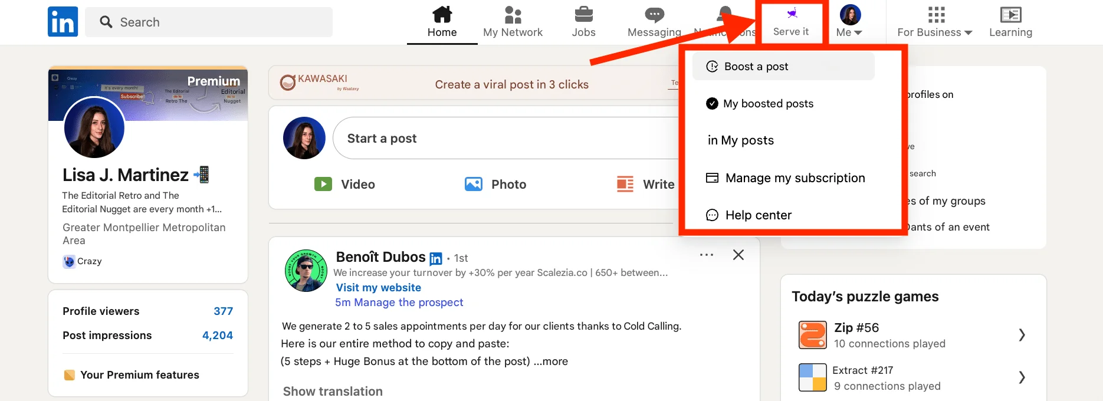Image resolution: width=1103 pixels, height=401 pixels.
Task: Click Create a viral post in 3 clicks
Action: pyautogui.click(x=512, y=84)
